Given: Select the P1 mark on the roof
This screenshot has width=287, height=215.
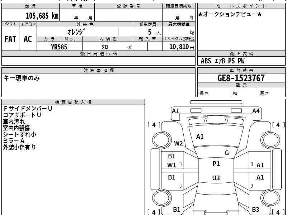Looking at the screenshot, I should pyautogui.click(x=216, y=164).
